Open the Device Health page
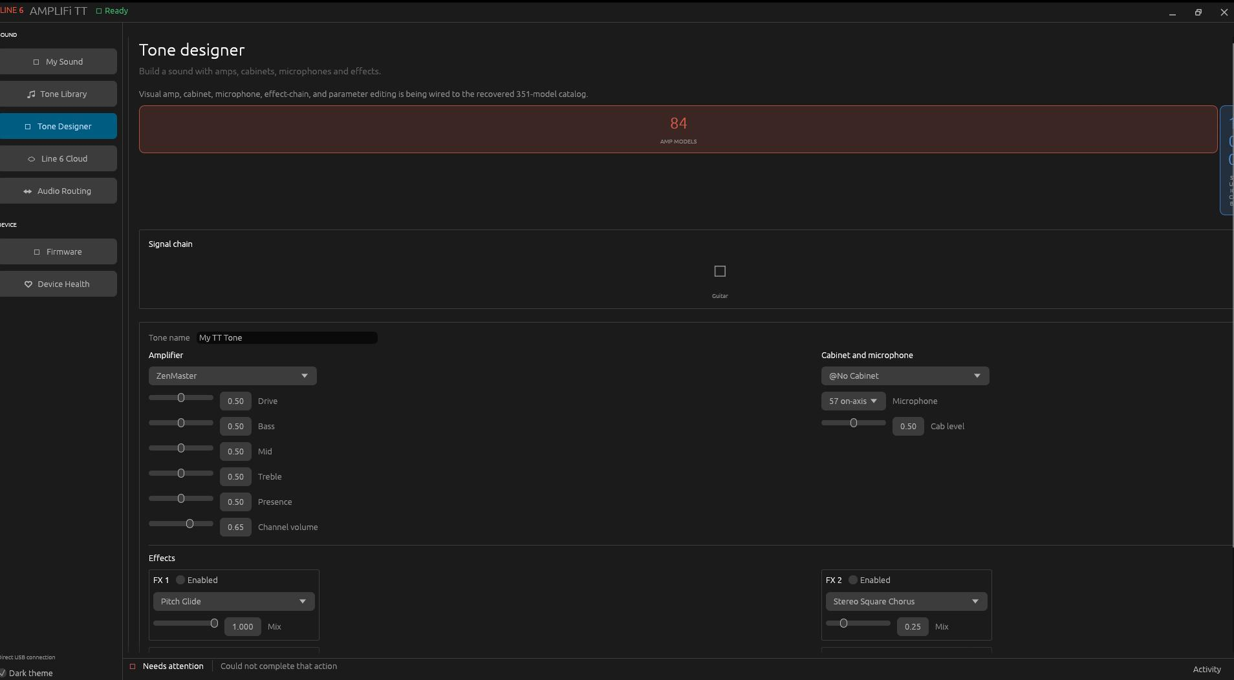1234x680 pixels. tap(58, 284)
